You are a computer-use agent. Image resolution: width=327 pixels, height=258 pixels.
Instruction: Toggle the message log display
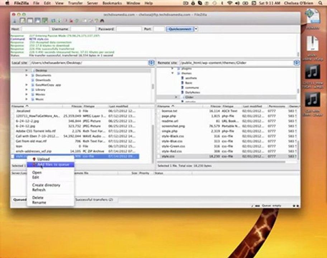tap(23, 21)
